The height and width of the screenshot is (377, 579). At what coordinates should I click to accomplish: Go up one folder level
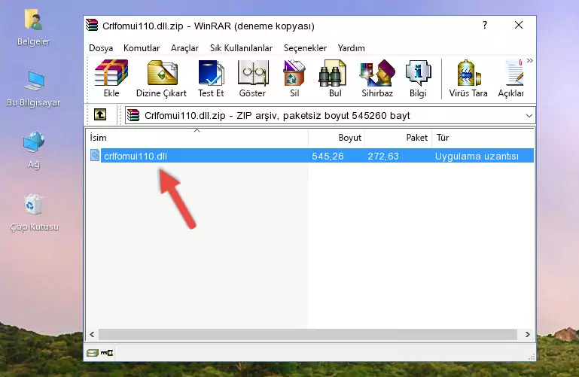pyautogui.click(x=100, y=114)
